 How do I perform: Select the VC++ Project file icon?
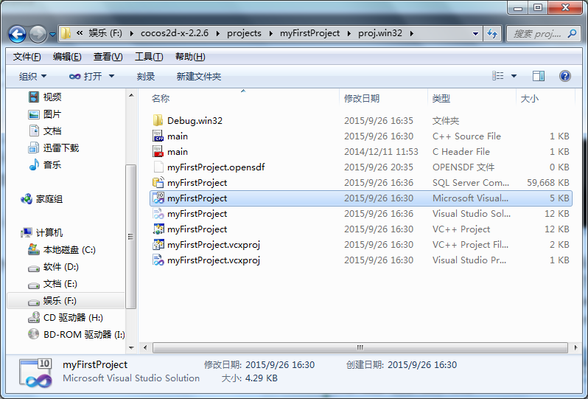[158, 229]
